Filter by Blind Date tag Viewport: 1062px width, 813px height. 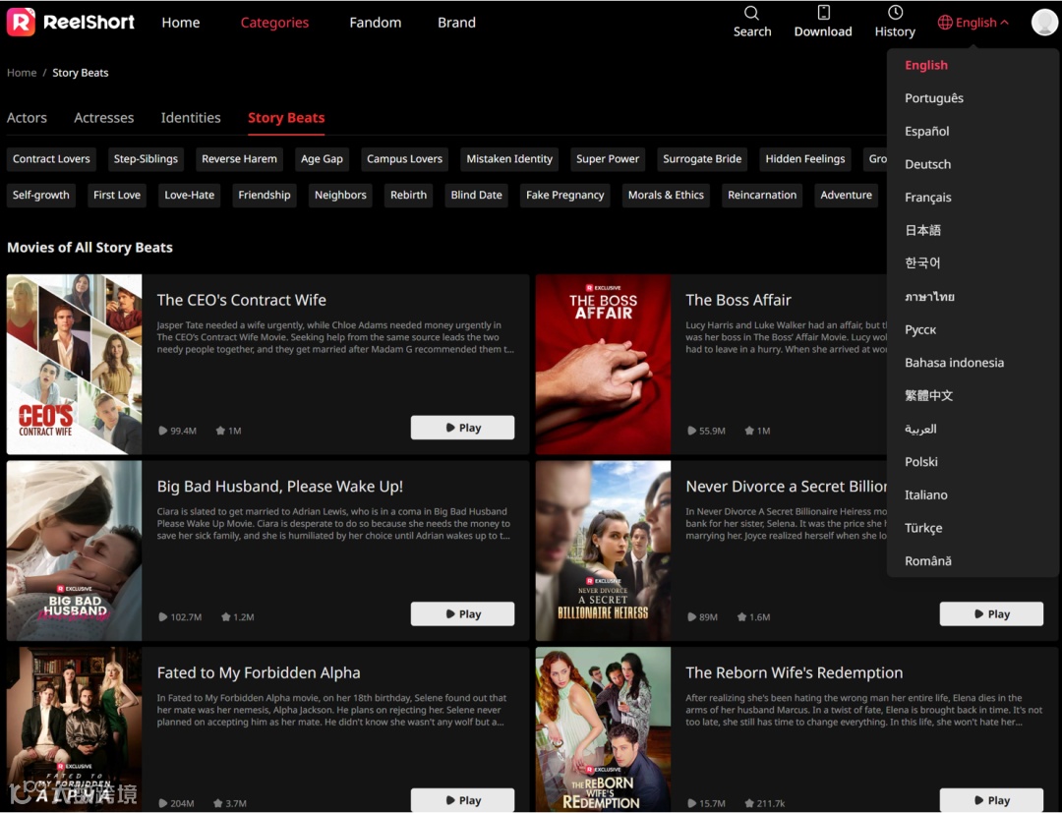(x=476, y=195)
